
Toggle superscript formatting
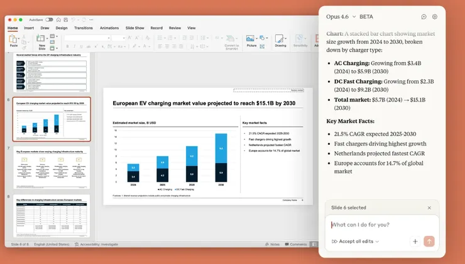click(x=96, y=46)
